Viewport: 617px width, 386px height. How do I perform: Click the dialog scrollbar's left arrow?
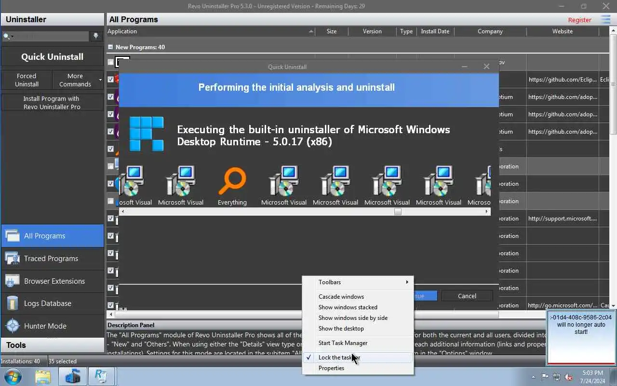(x=123, y=211)
